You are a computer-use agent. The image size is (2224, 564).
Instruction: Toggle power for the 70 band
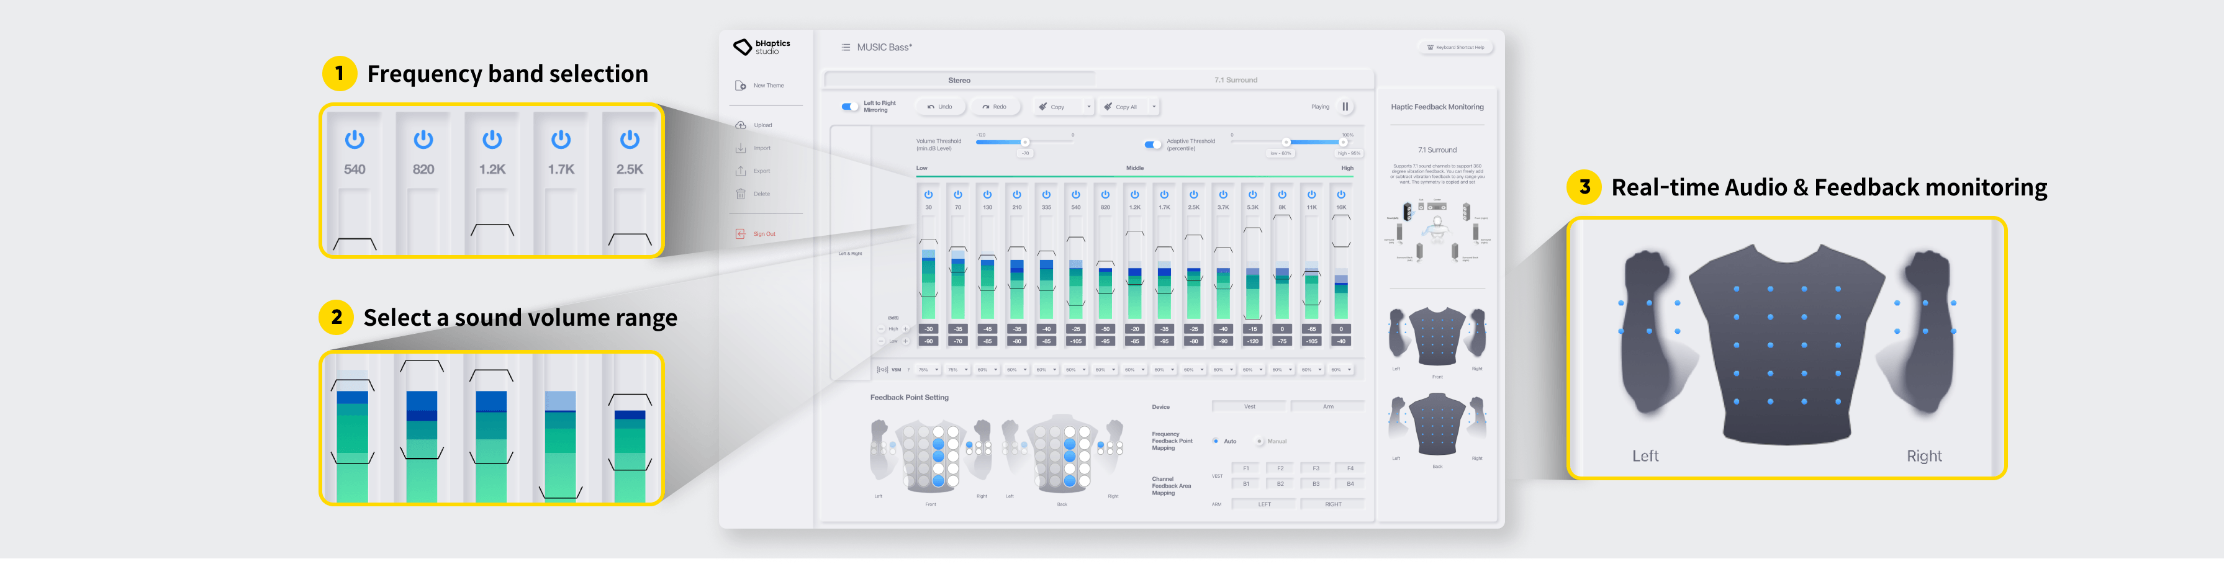click(957, 195)
